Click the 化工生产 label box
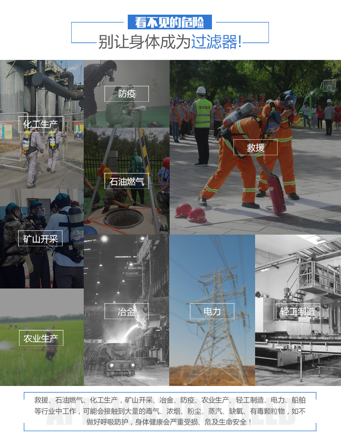Image resolution: width=341 pixels, height=436 pixels. (41, 124)
